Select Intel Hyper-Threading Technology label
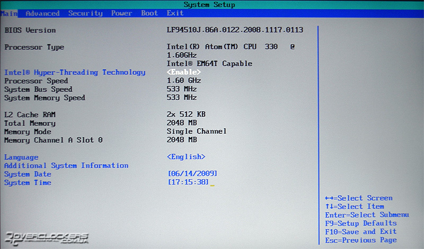This screenshot has width=424, height=249. click(x=75, y=73)
